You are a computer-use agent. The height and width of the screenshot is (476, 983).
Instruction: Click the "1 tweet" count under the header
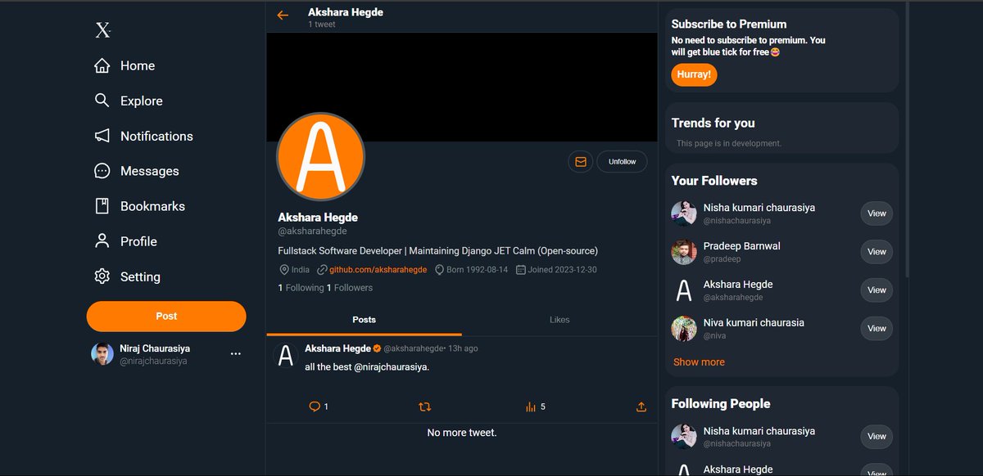(x=322, y=25)
